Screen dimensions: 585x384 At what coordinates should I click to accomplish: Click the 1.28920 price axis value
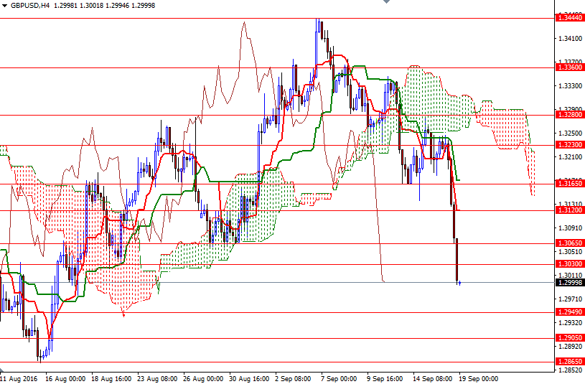(x=570, y=346)
